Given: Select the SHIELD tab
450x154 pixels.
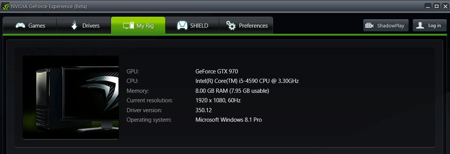Looking at the screenshot, I should pos(193,26).
